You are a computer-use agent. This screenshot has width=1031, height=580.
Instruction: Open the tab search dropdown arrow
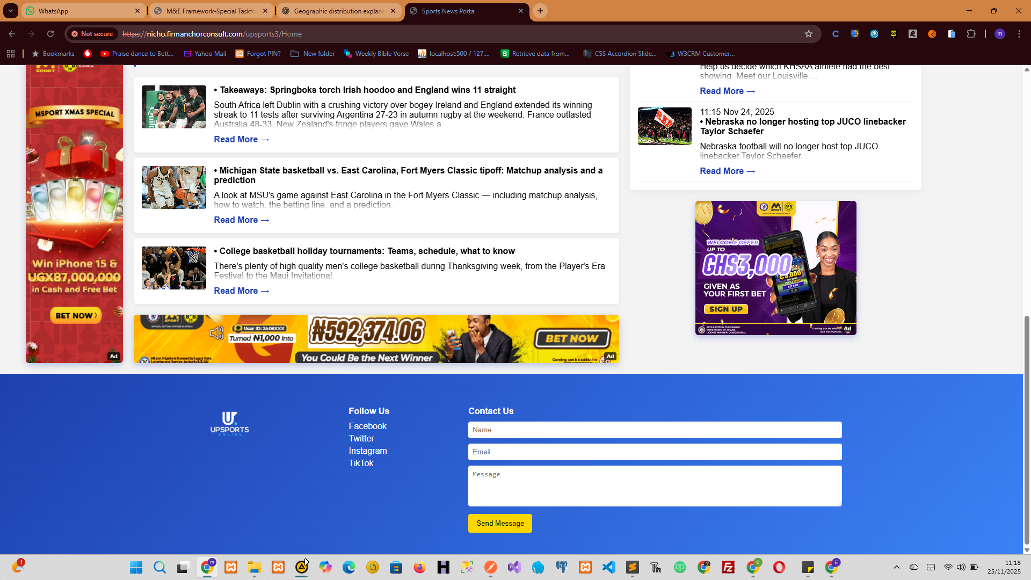[x=11, y=11]
